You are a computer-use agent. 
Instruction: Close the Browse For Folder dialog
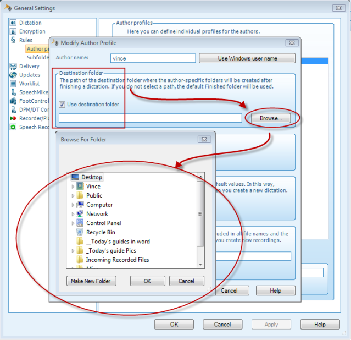(x=204, y=139)
